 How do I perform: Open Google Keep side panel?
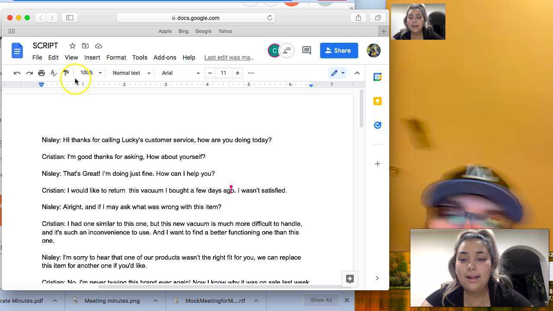click(377, 101)
